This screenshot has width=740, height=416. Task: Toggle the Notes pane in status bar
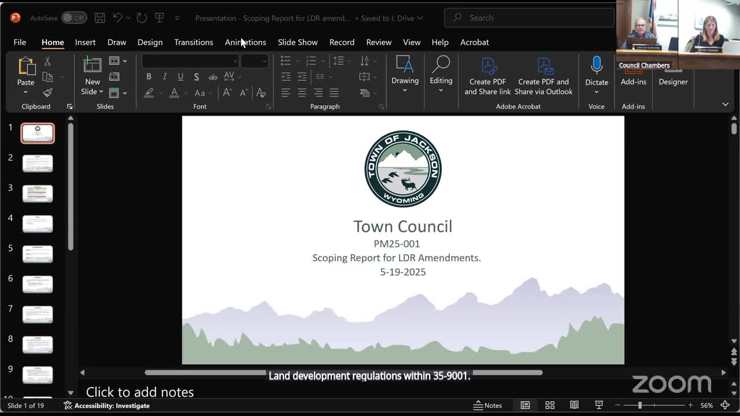[x=487, y=405]
